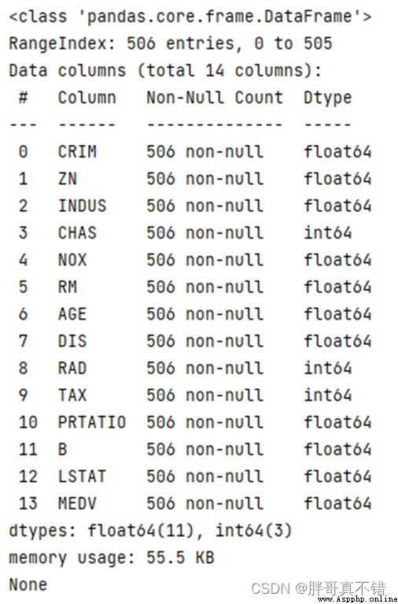
Task: Select the NOX column name
Action: (72, 260)
